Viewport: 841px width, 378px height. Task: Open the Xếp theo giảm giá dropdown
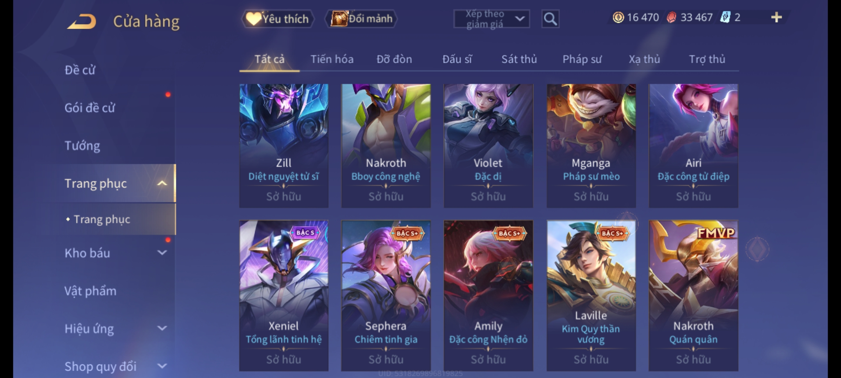[x=492, y=19]
